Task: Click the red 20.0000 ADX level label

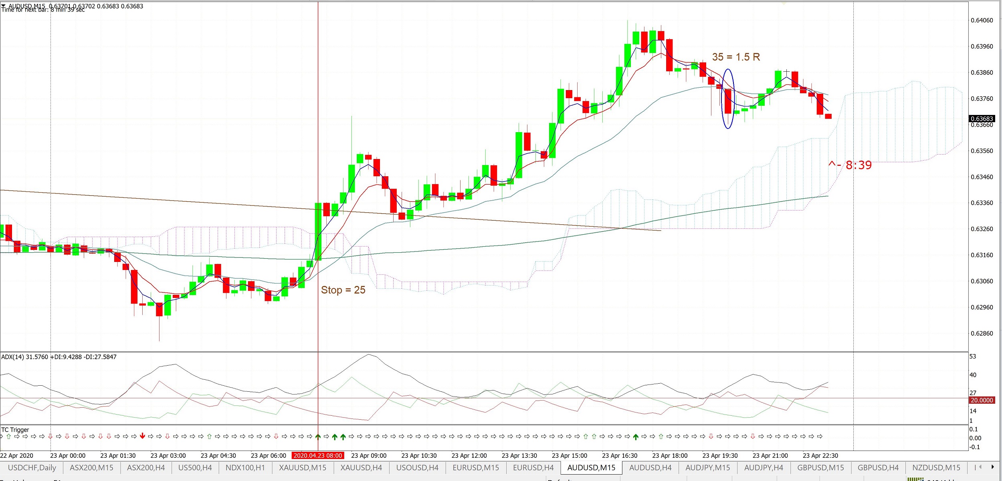Action: click(x=982, y=400)
